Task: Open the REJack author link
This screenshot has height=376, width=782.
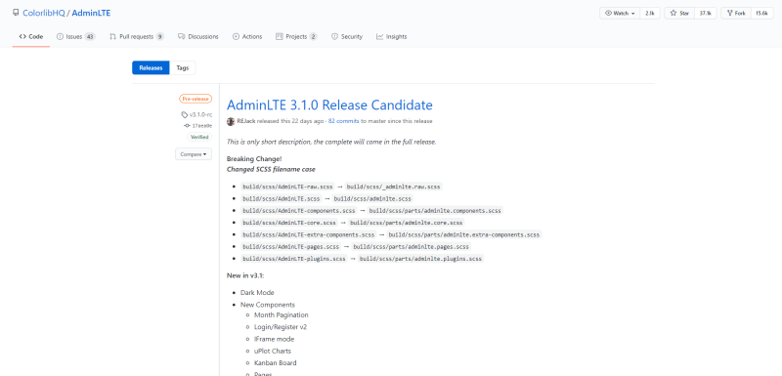Action: [x=246, y=121]
